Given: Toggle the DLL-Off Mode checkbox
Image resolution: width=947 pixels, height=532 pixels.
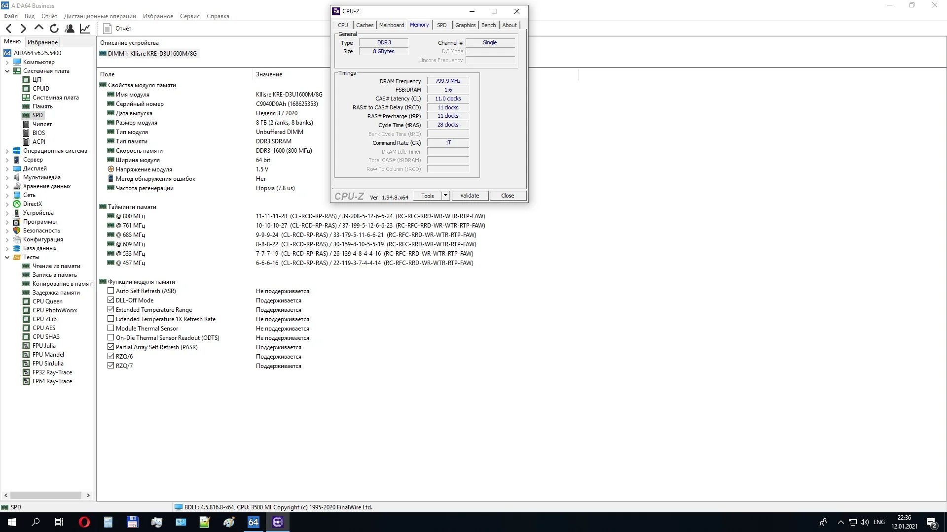Looking at the screenshot, I should tap(111, 300).
